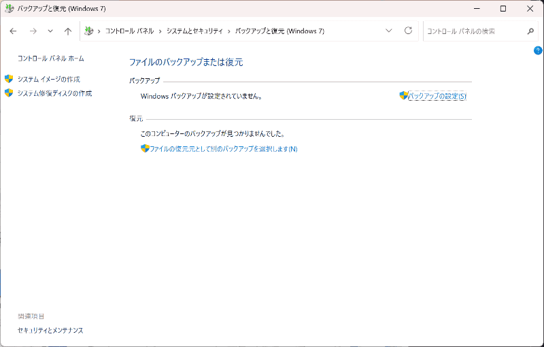Open コントロール パネル ホーム

click(x=50, y=59)
